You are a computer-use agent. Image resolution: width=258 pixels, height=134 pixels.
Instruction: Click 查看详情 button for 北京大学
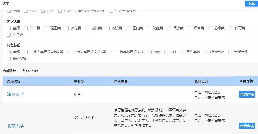click(247, 126)
